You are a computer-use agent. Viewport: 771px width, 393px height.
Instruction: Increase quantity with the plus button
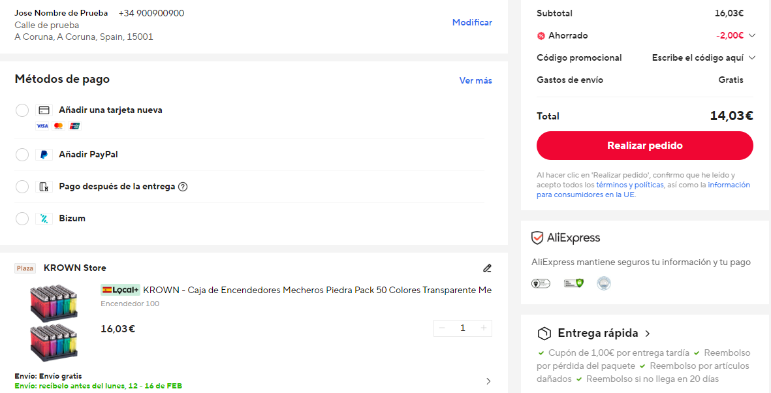(x=484, y=328)
